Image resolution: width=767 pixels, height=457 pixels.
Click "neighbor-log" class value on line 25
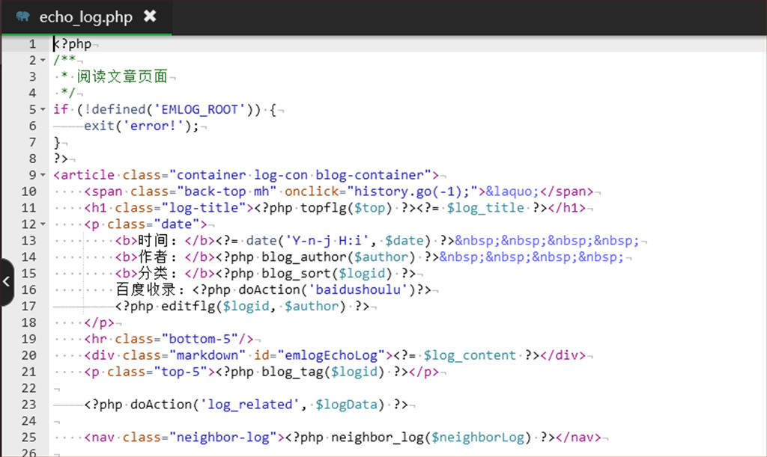(x=223, y=438)
